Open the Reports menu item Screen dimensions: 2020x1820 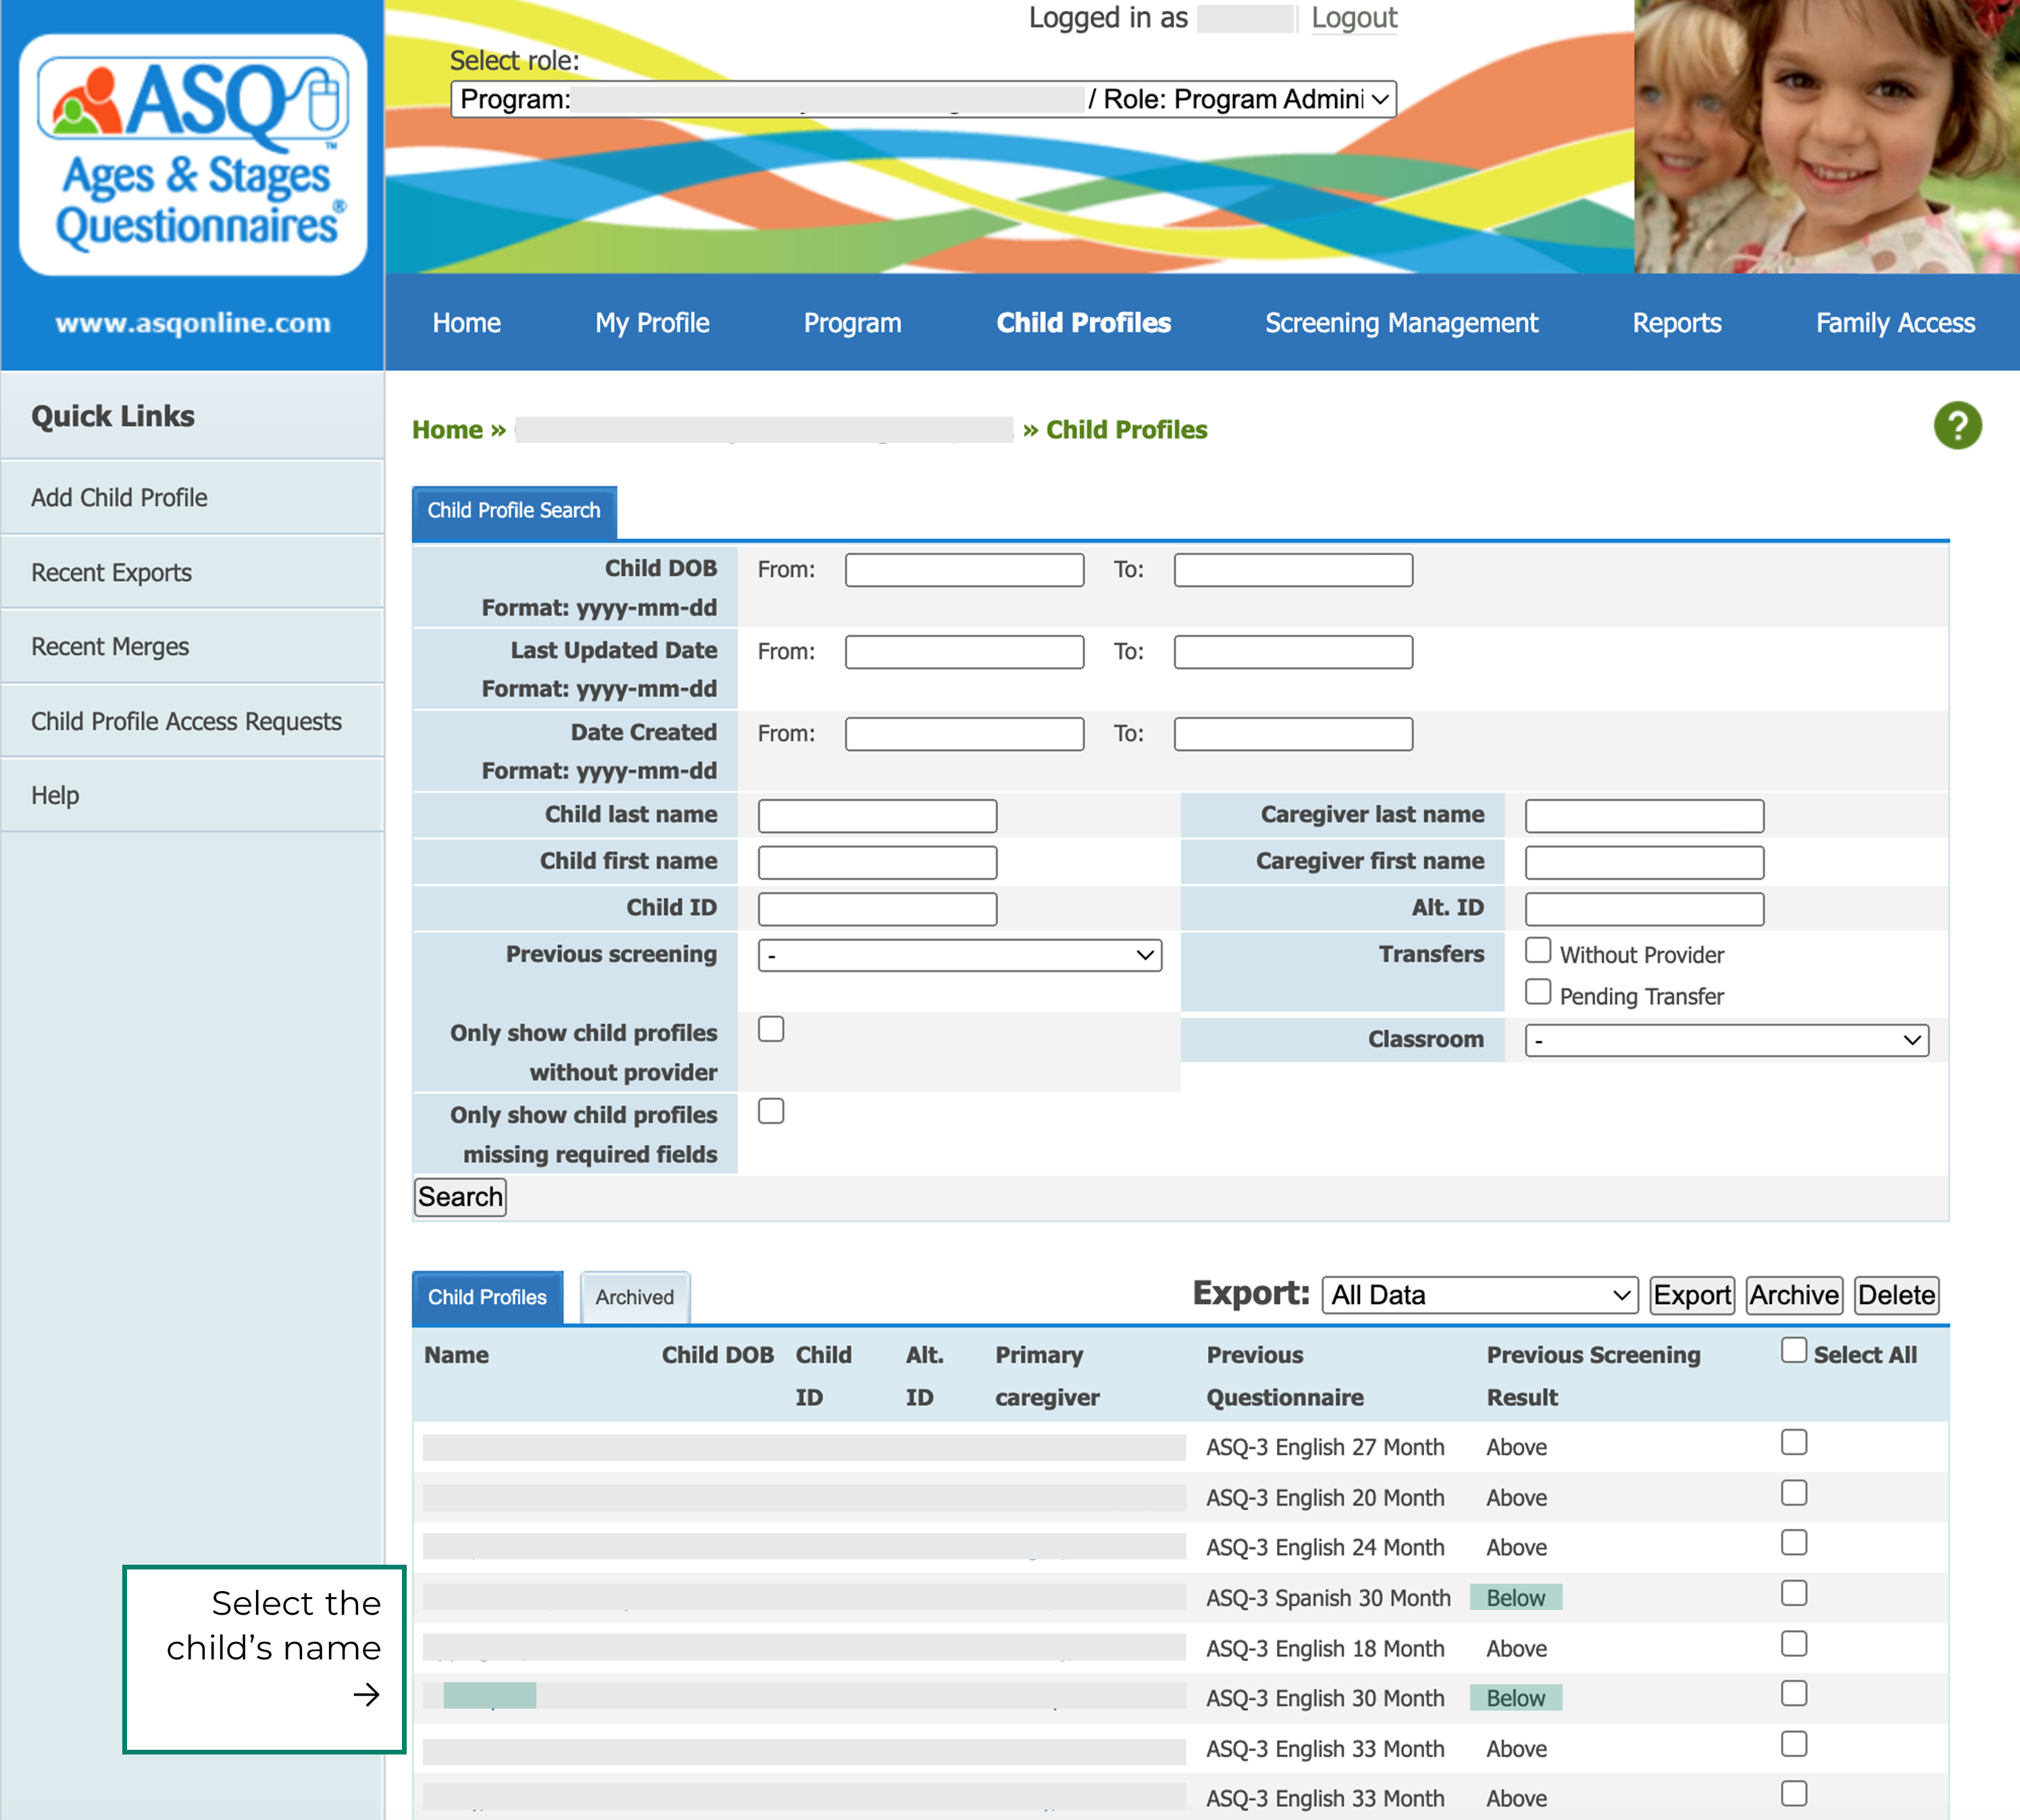point(1677,323)
